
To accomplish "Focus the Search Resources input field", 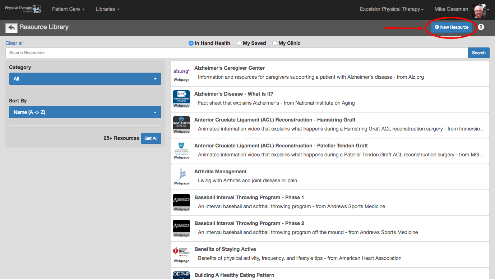I will pos(237,53).
